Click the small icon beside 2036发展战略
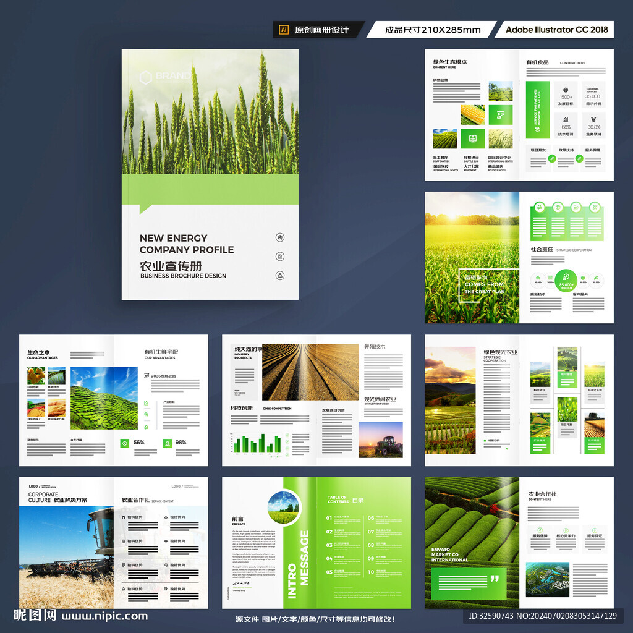The width and height of the screenshot is (633, 633). (x=147, y=376)
